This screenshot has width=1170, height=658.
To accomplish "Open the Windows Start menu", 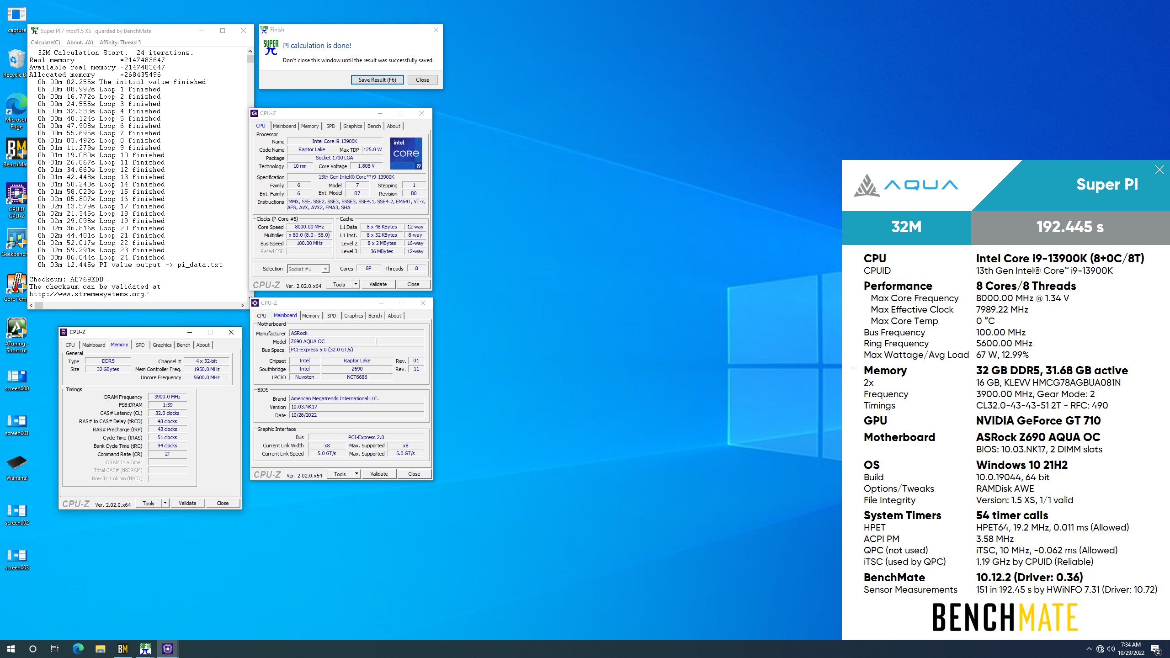I will (x=11, y=649).
